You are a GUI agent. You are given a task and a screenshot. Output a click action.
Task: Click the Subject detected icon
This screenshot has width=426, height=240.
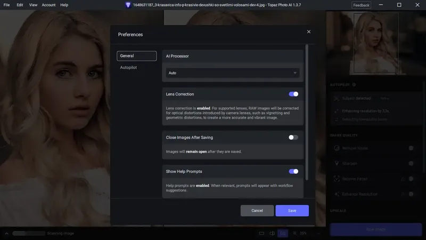click(x=337, y=98)
